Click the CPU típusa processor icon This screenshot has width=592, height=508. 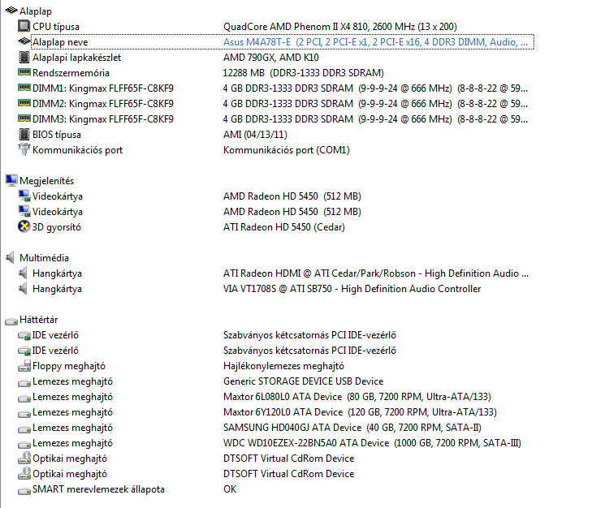(x=24, y=27)
